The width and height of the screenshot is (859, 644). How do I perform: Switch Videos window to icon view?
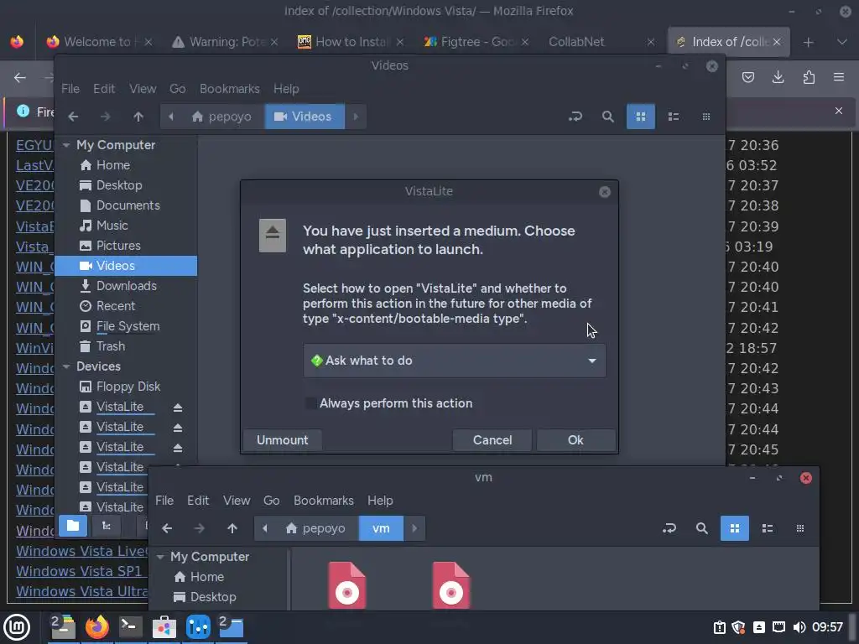(x=640, y=117)
